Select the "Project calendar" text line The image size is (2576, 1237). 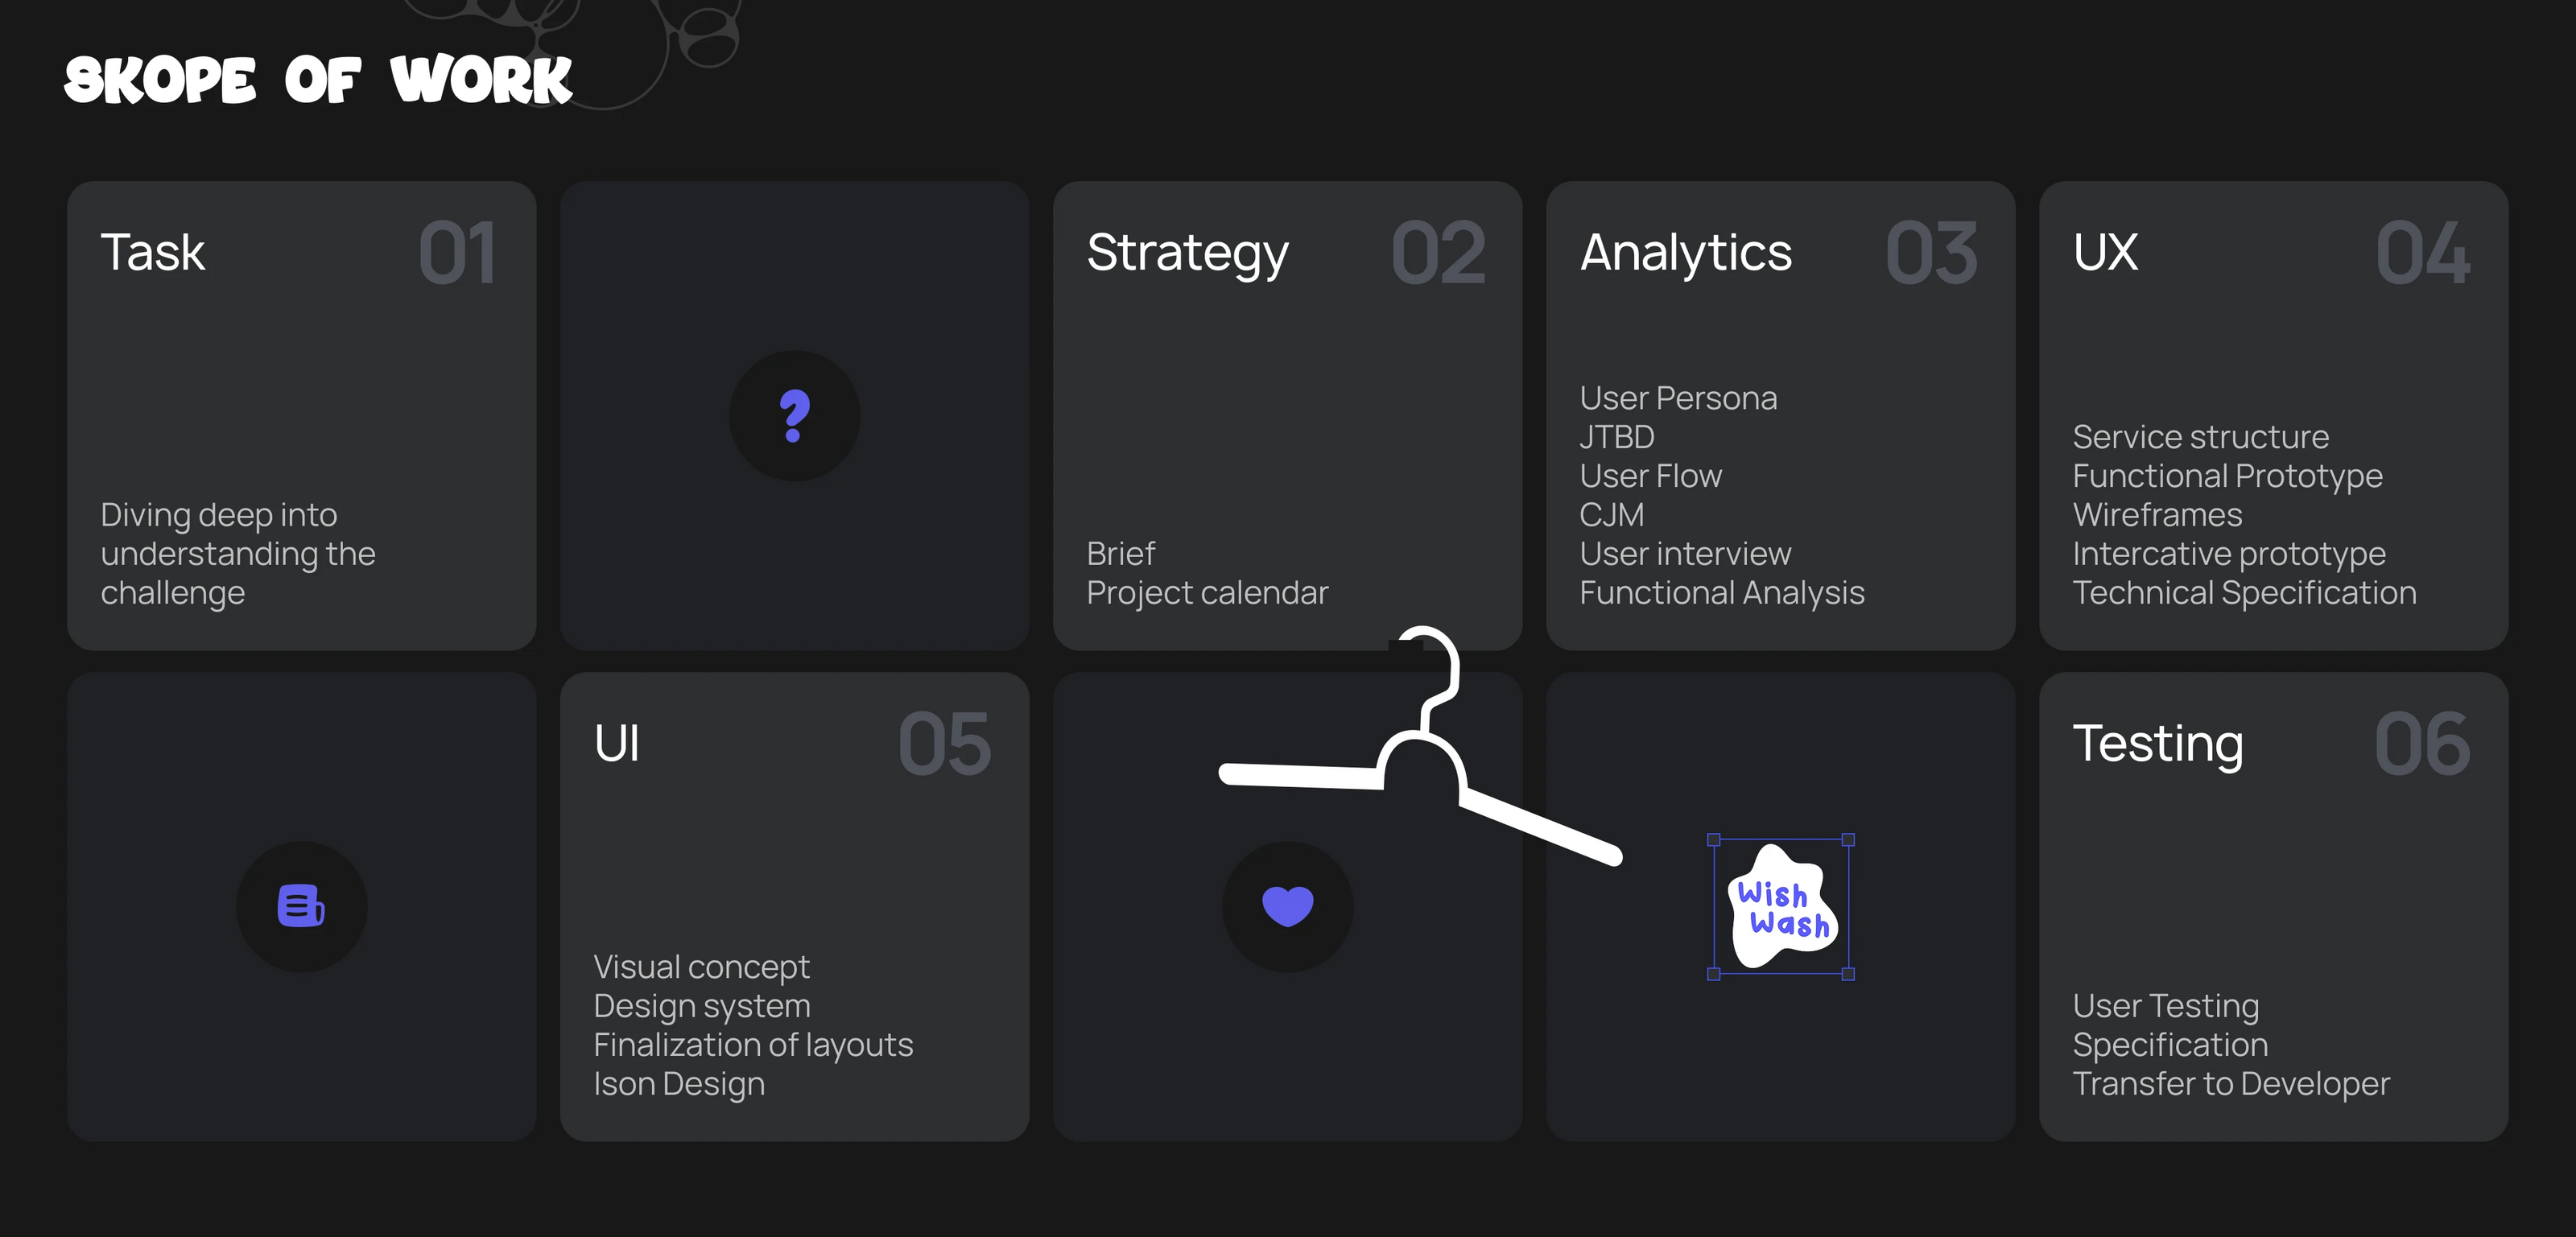click(1207, 593)
